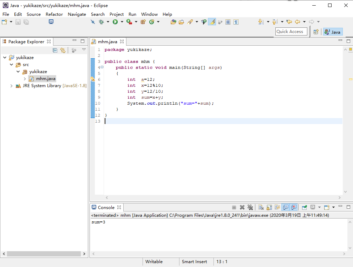This screenshot has width=353, height=267.
Task: Expand the JRE System Library node
Action: tap(11, 86)
